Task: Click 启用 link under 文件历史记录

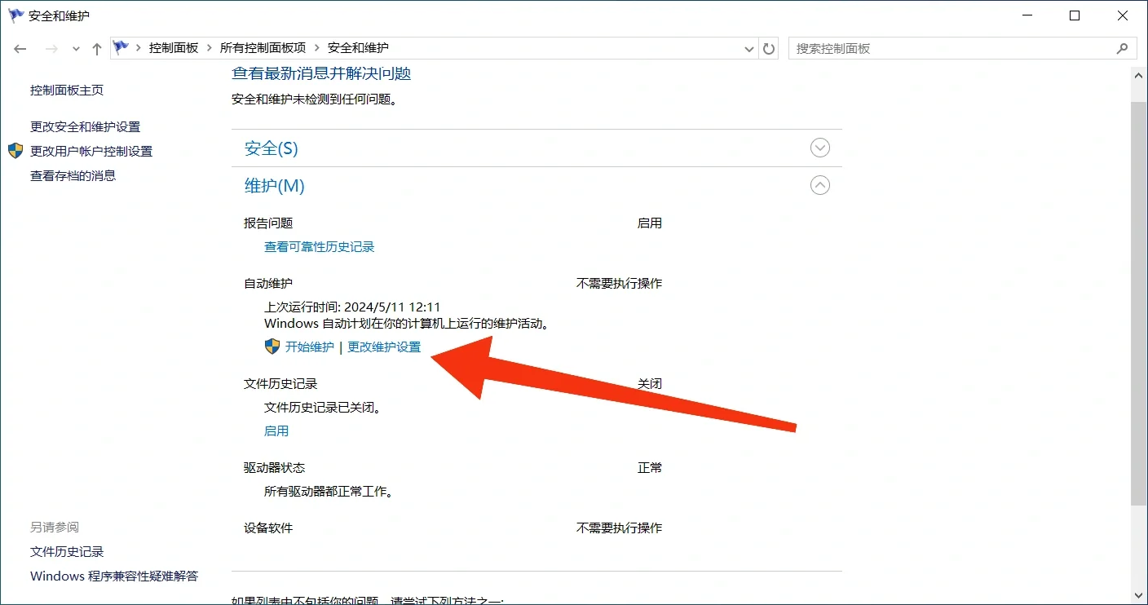Action: [276, 431]
